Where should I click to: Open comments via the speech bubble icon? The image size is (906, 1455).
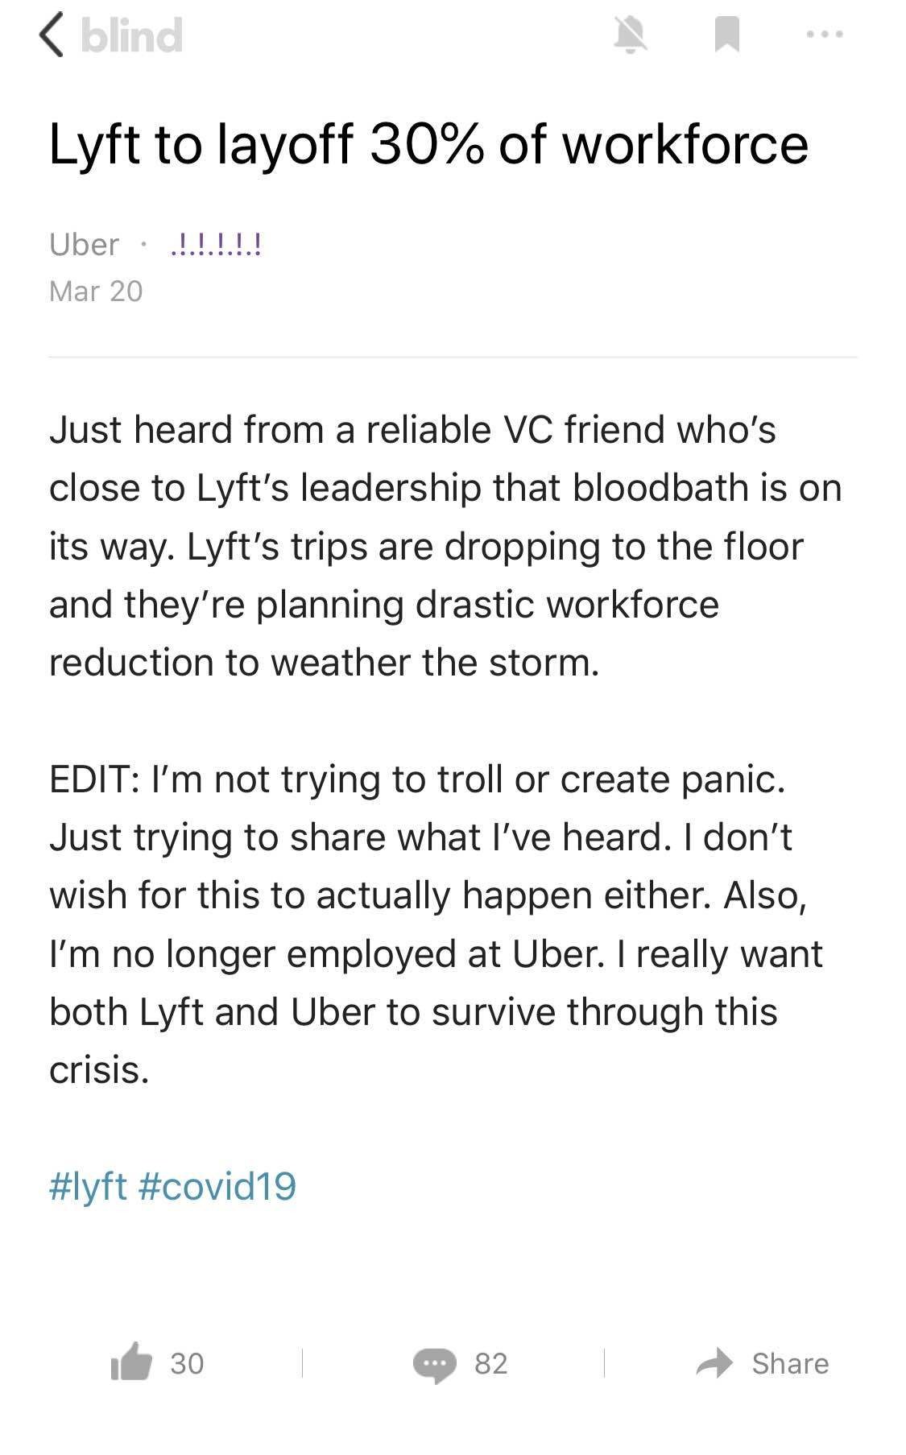click(436, 1364)
